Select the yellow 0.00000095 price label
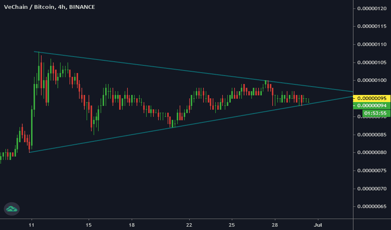The image size is (391, 230). [x=372, y=98]
